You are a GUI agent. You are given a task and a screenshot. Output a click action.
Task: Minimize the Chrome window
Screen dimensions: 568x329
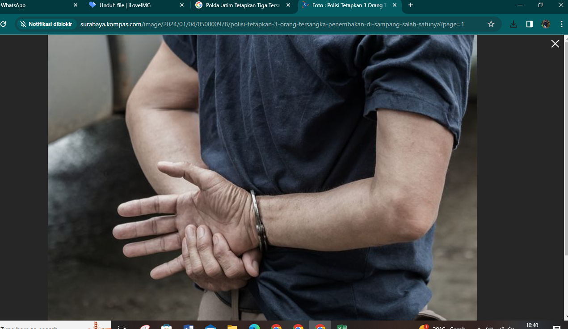pyautogui.click(x=520, y=5)
